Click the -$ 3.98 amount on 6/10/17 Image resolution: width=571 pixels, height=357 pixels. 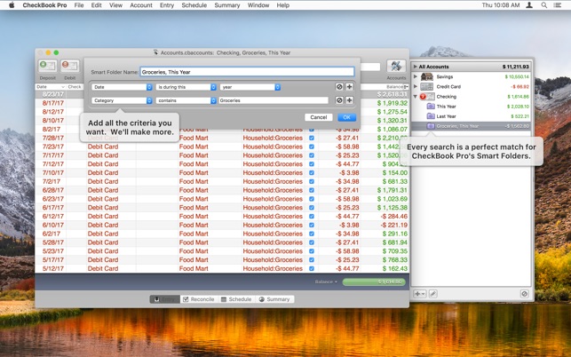coord(348,225)
